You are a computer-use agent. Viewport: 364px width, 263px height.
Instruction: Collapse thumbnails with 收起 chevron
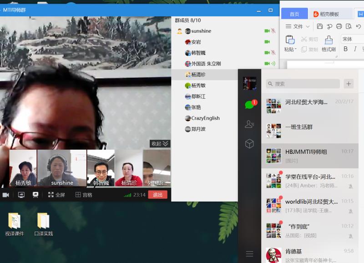160,144
